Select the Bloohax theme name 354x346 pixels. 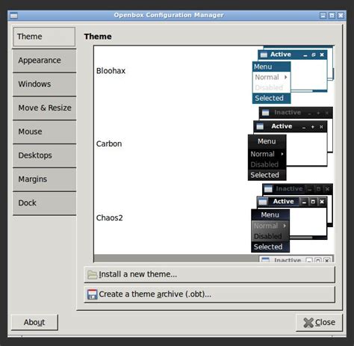[x=111, y=71]
